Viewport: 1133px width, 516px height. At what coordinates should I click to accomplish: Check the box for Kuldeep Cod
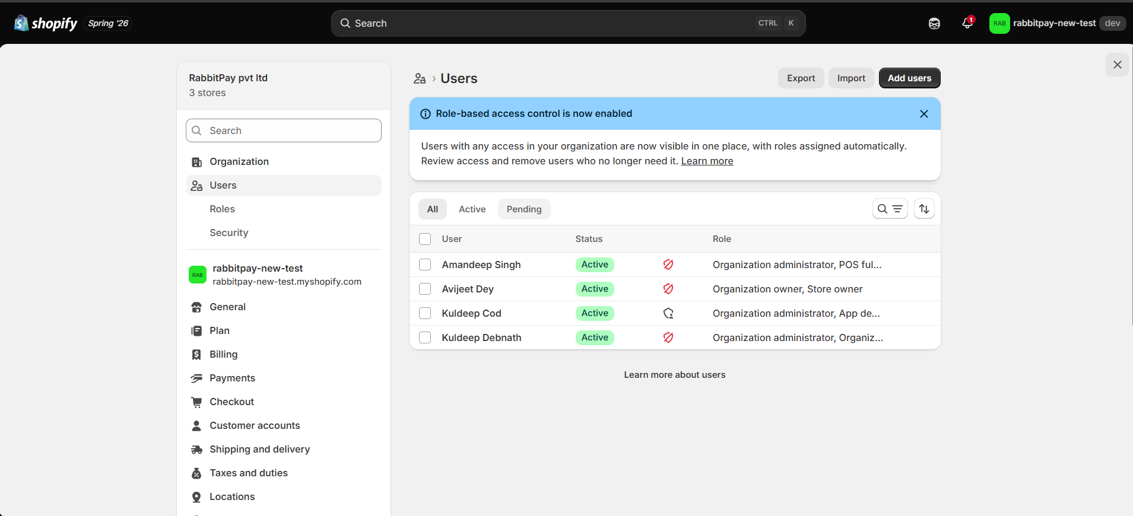425,313
